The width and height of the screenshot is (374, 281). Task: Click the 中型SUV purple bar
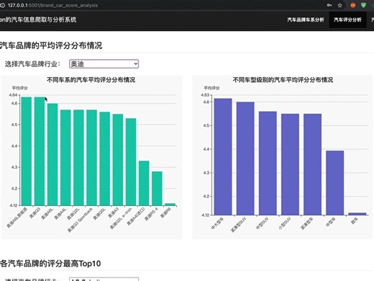coord(268,163)
